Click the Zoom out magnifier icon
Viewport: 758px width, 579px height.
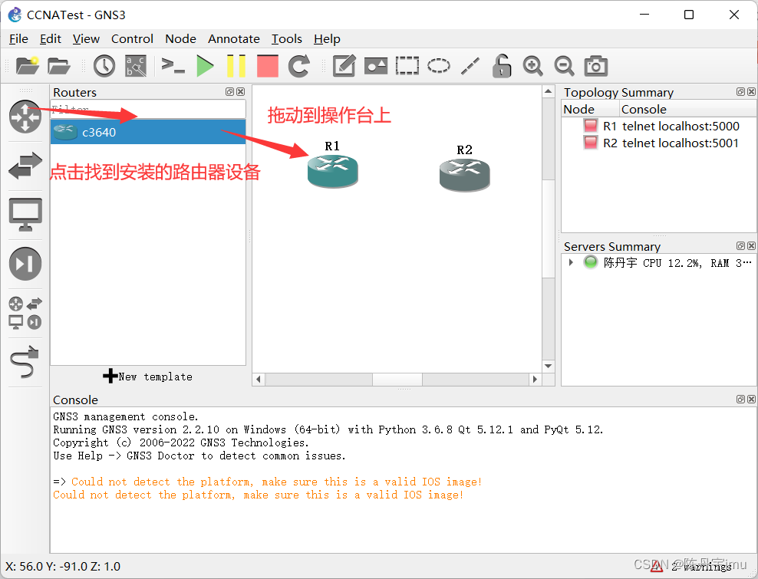[x=564, y=66]
